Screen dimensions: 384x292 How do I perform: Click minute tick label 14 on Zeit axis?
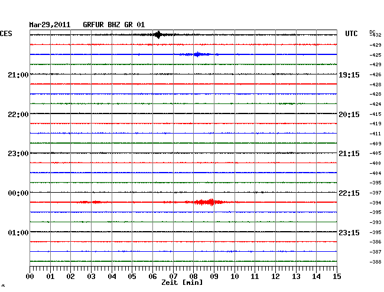[x=316, y=277]
